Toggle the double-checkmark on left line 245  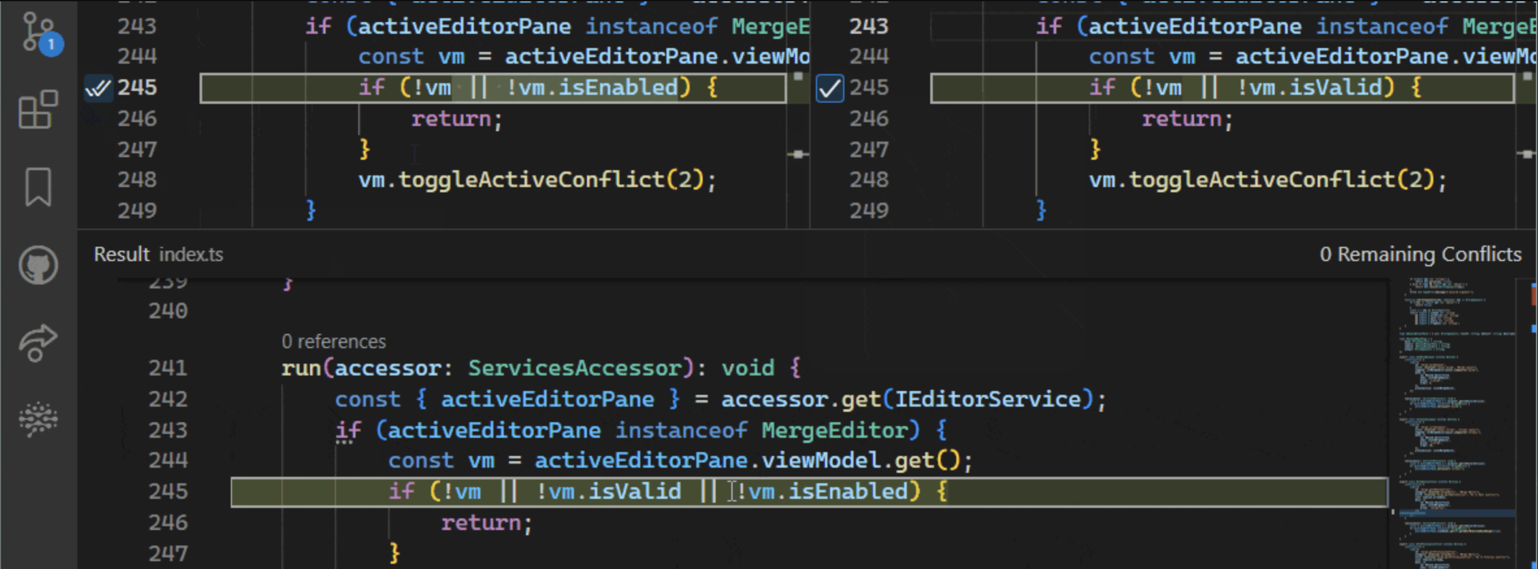click(x=98, y=88)
